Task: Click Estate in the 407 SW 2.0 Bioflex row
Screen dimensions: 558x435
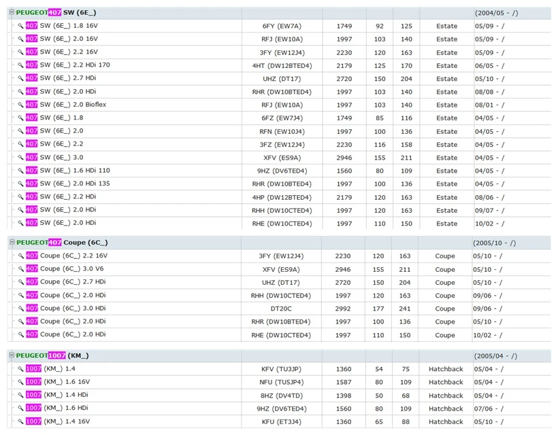Action: point(447,105)
